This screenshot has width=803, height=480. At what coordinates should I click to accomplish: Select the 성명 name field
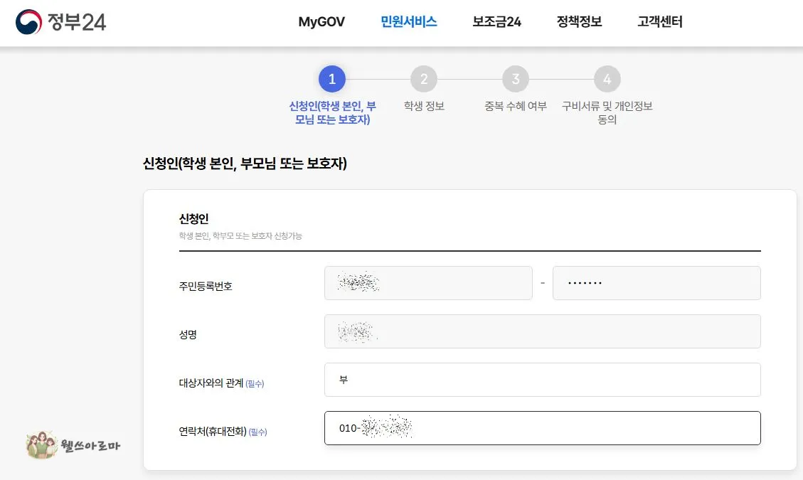[x=543, y=331]
